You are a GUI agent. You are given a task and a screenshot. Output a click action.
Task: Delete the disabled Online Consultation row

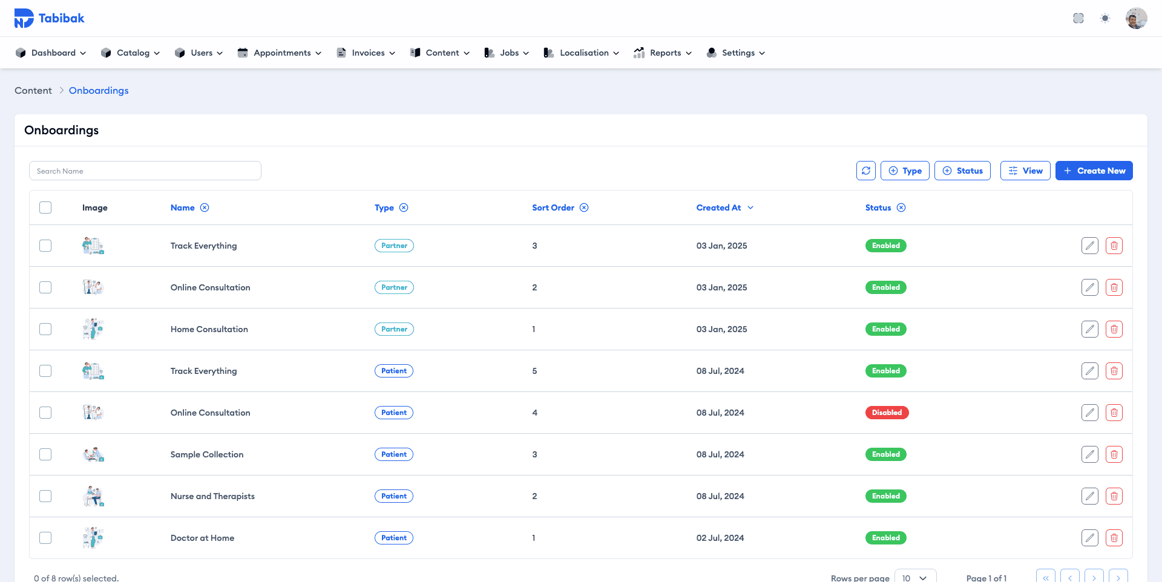tap(1114, 413)
